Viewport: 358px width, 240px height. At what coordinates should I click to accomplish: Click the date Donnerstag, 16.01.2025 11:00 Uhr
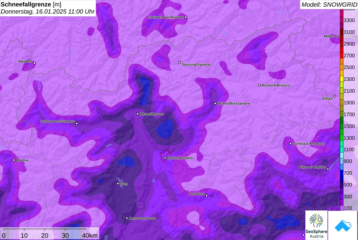pyautogui.click(x=48, y=12)
